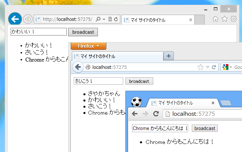Click Internet Explorer back arrow button
Screen dimensions: 242x152
coord(15,19)
